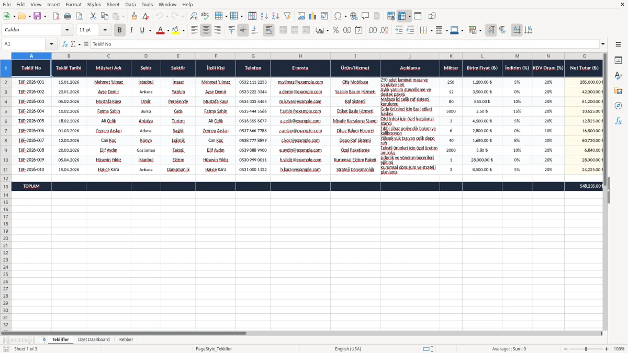Open Conditional Formatting dropdown arrow

coord(480,30)
